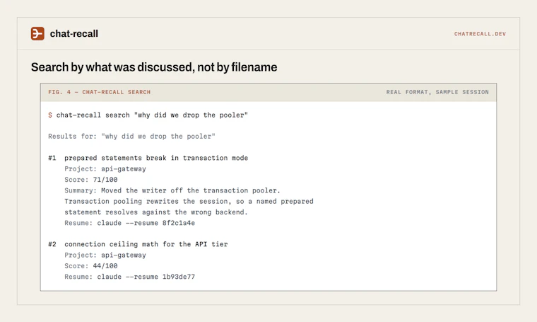Click the 'FIG. 4 — CHAT-RECALL SEARCH' caption
The image size is (537, 322).
[100, 92]
